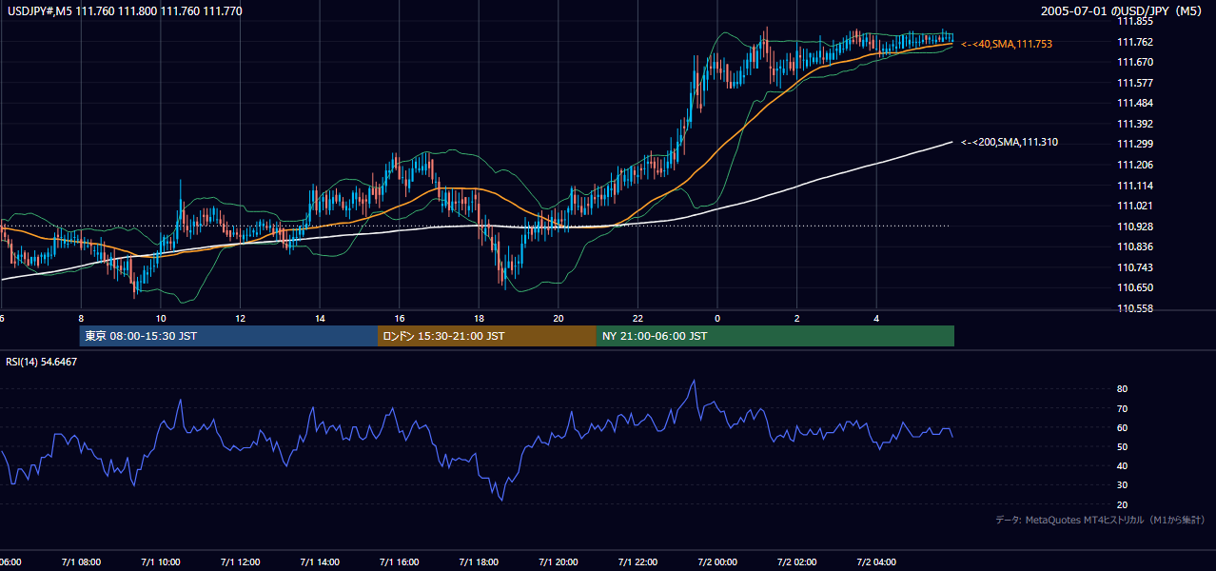Click the RSI(14) 54.6467 indicator label
Screen dimensions: 1216x571
(42, 362)
